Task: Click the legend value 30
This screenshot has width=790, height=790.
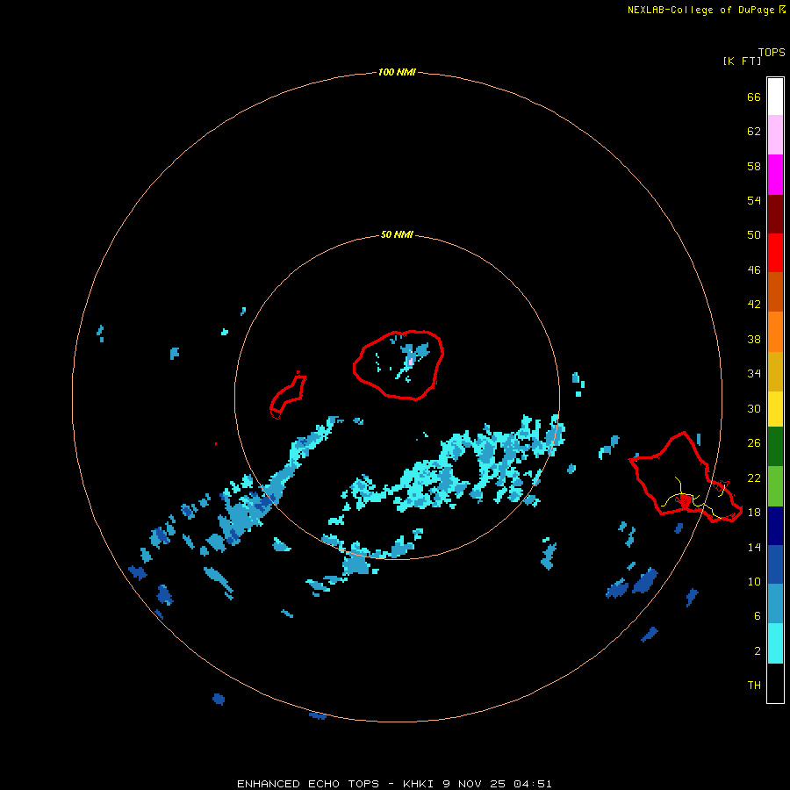Action: 754,408
